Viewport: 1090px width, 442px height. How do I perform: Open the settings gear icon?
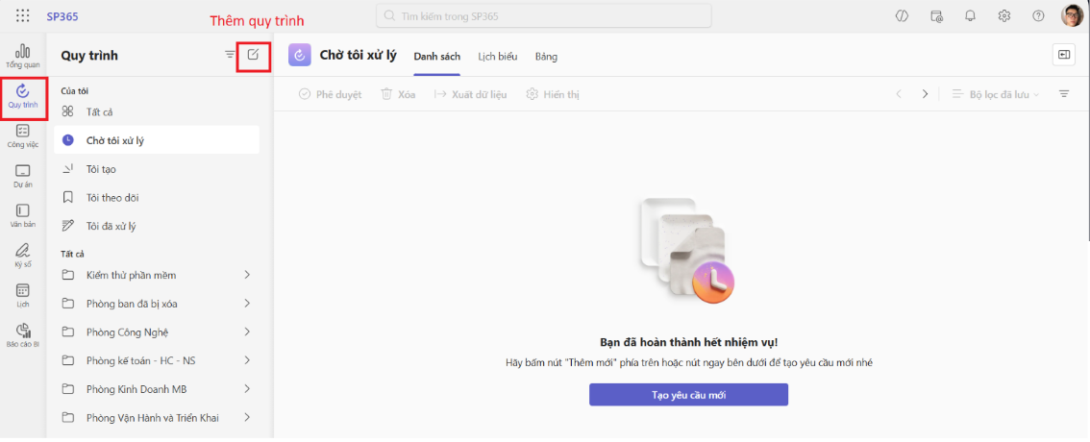pyautogui.click(x=1004, y=16)
